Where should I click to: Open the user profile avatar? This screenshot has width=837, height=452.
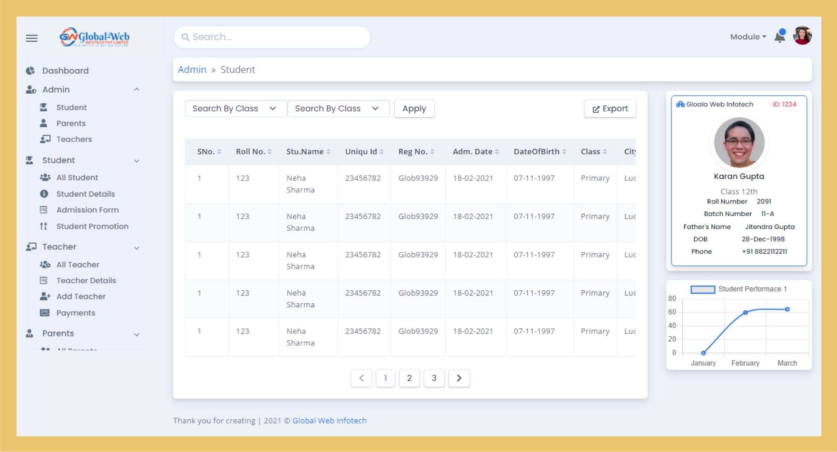pyautogui.click(x=802, y=36)
